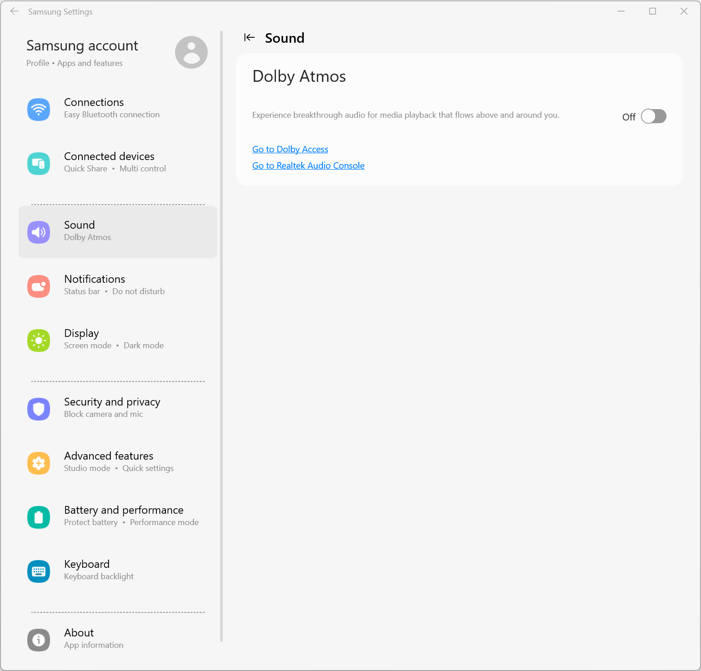Click the 'Samsung Settings' window title

(x=60, y=12)
